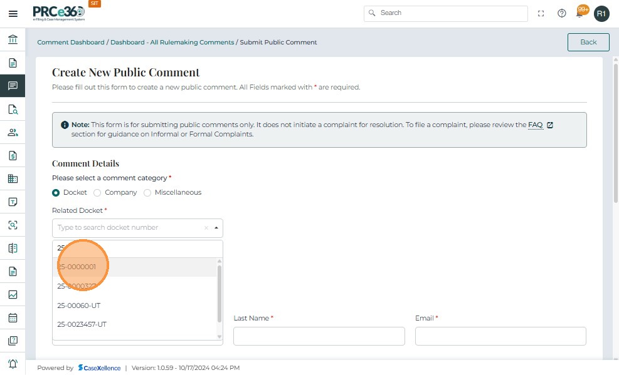Select the Docket category radio button

[x=56, y=193]
